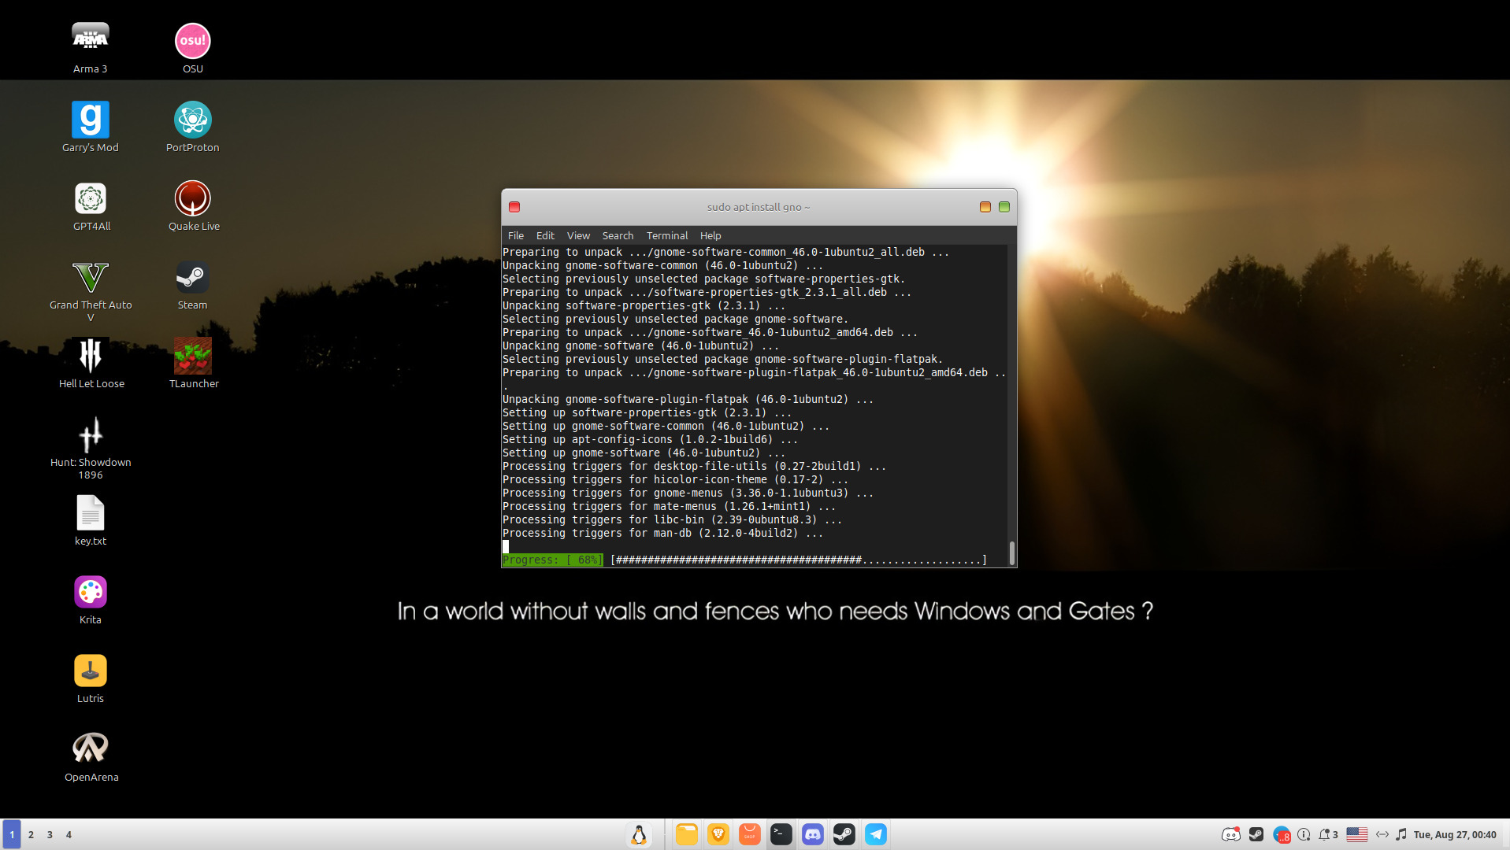The width and height of the screenshot is (1510, 850).
Task: Open the calendar from the date and time
Action: click(1454, 834)
